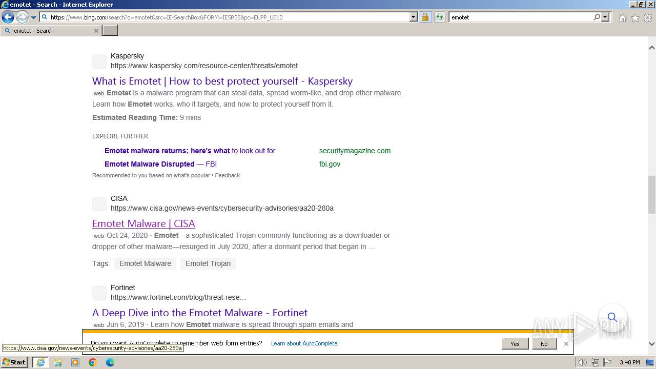Open the Windows Start menu
Screen dimensions: 656x369
(x=14, y=362)
